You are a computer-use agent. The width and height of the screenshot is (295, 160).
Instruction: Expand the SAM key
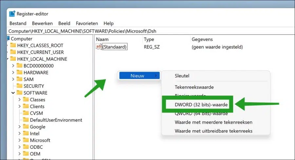(13, 79)
